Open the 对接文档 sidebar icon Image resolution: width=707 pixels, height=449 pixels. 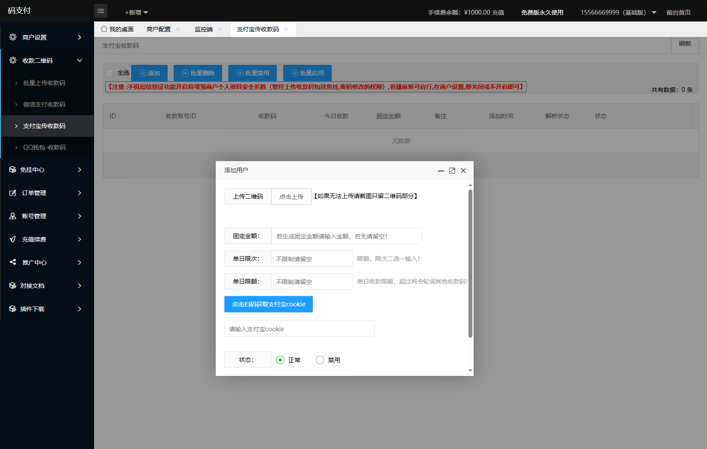click(12, 285)
